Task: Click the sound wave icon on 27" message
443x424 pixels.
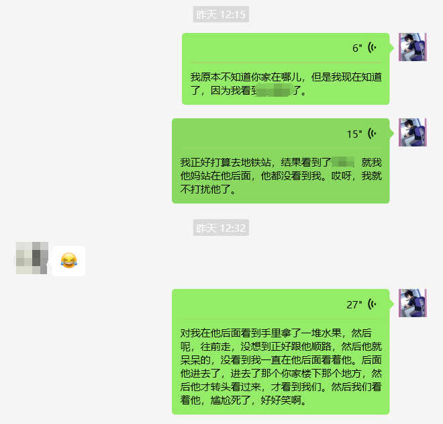Action: click(x=372, y=304)
